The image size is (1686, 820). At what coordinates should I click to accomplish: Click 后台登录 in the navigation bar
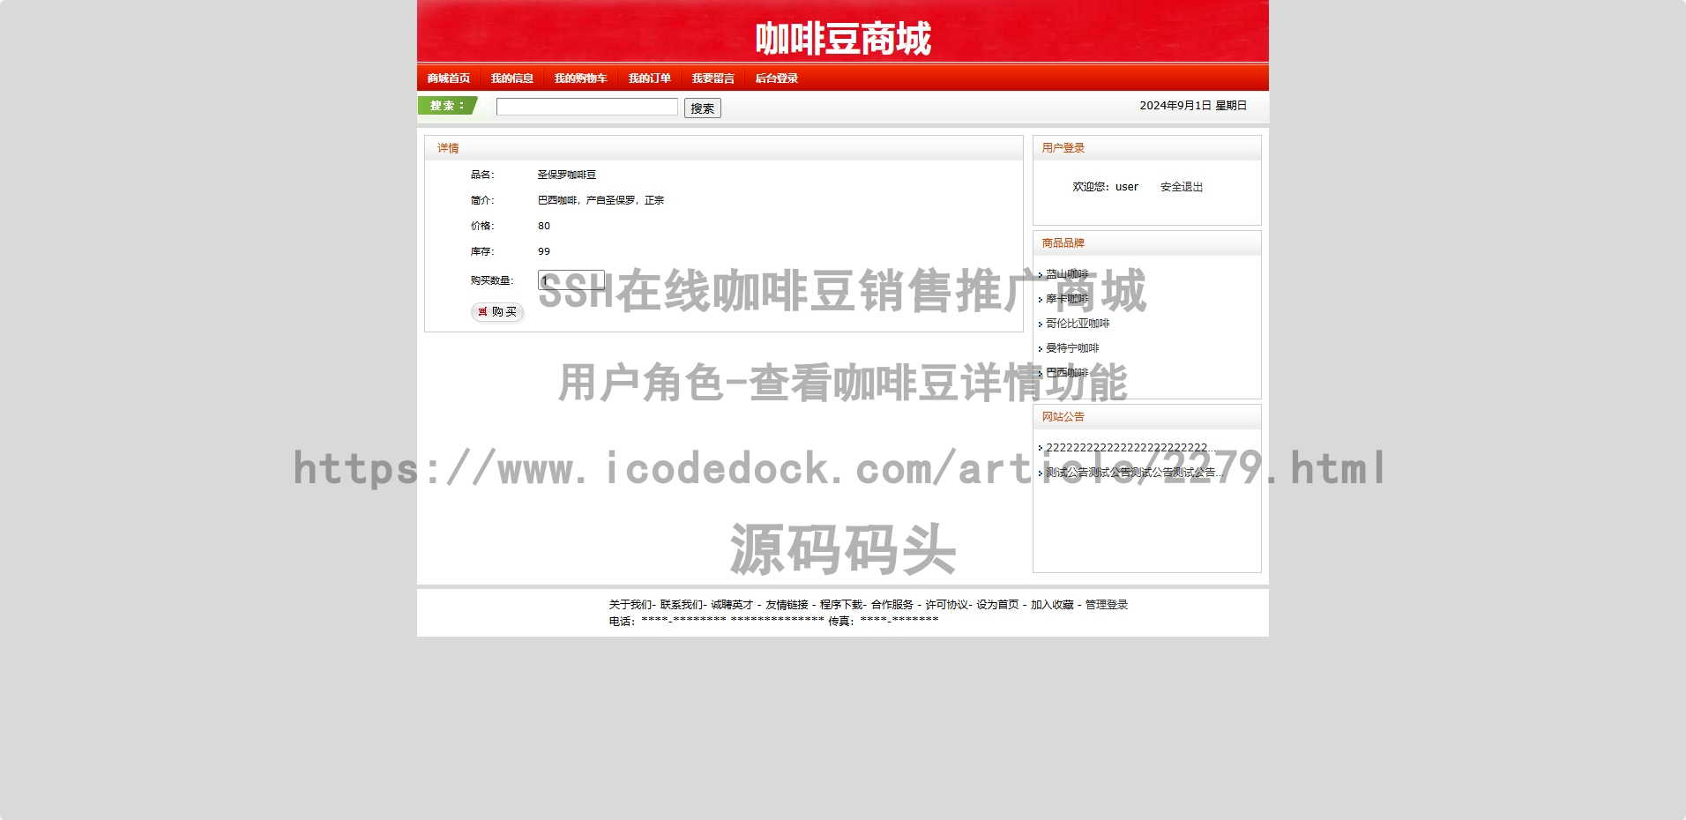pos(777,78)
